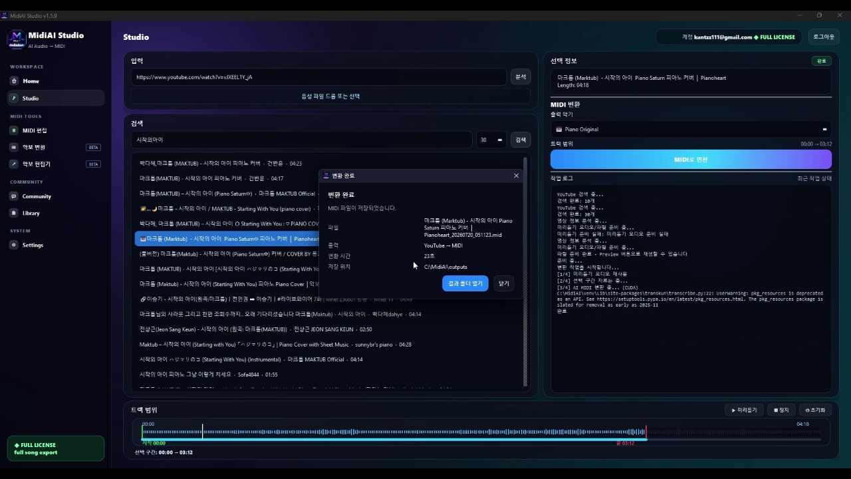Image resolution: width=851 pixels, height=479 pixels.
Task: Select the 전상근 시작의 아이 search result
Action: point(256,329)
